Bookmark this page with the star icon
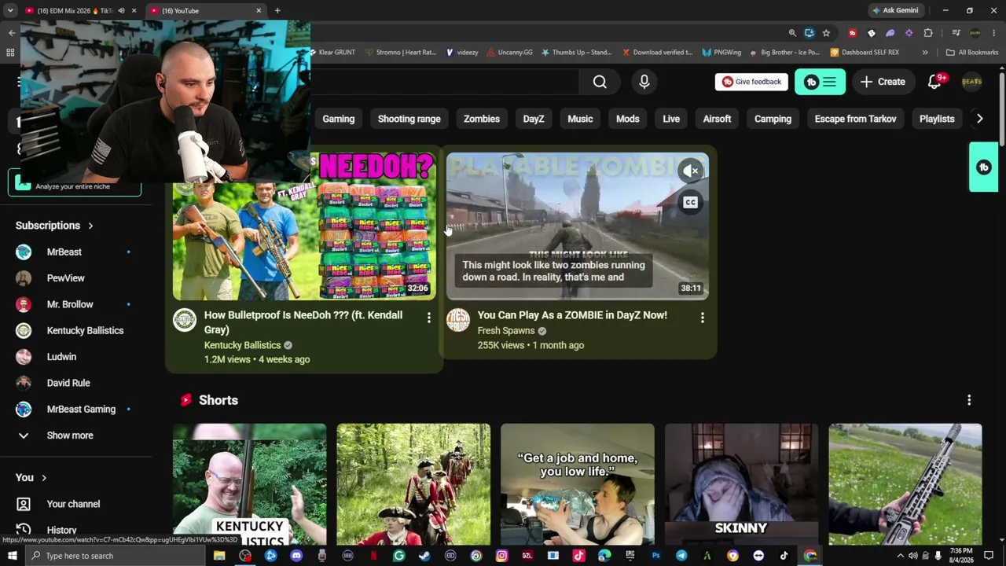The width and height of the screenshot is (1006, 566). [826, 33]
